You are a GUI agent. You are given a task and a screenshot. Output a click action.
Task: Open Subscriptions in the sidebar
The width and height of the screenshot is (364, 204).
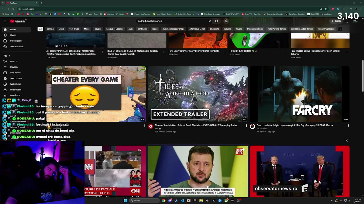coord(16,41)
